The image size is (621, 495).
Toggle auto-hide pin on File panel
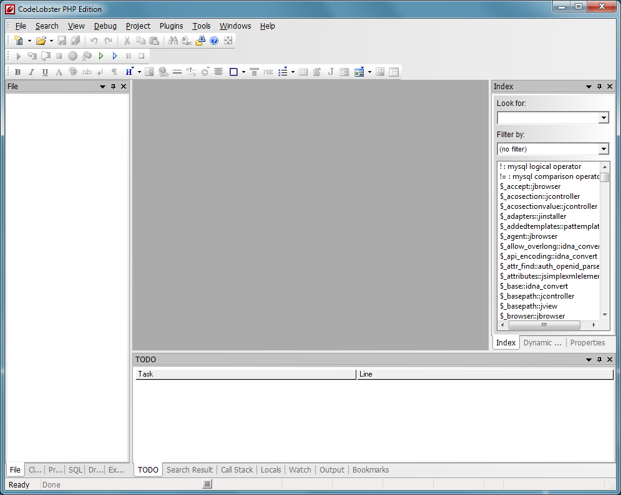(x=113, y=86)
